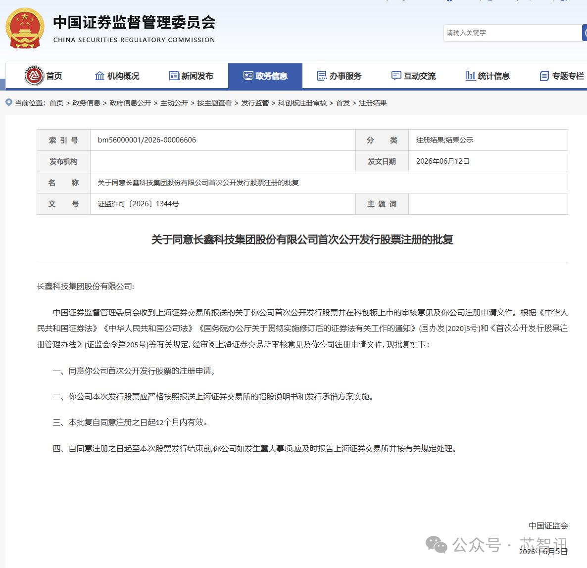The height and width of the screenshot is (568, 587).
Task: Open the 统计信息 tab
Action: tap(488, 76)
